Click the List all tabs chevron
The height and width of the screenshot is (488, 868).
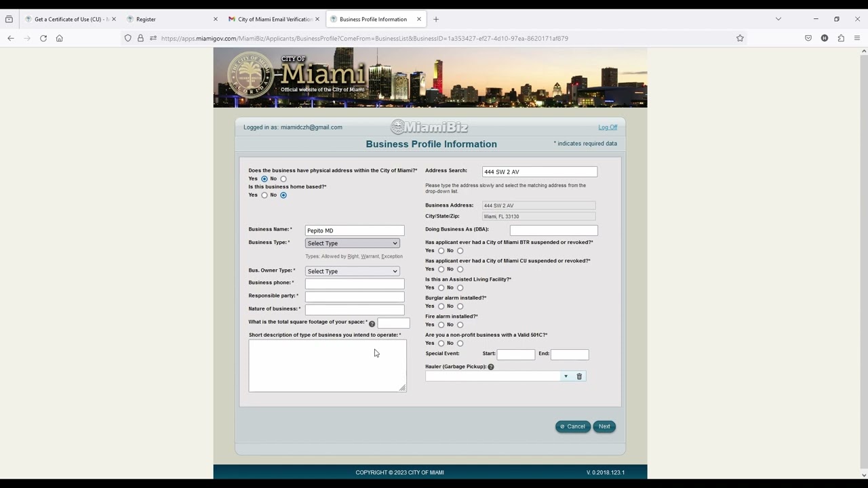(778, 19)
